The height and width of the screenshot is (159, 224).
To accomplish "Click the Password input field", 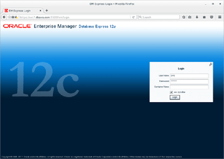I will click(x=189, y=81).
